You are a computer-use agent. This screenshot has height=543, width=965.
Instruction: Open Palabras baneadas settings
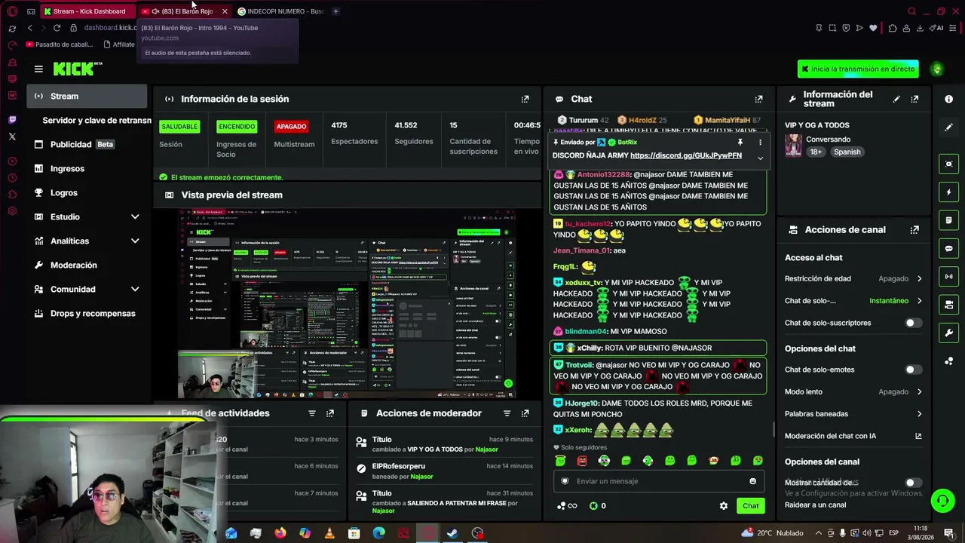(853, 414)
